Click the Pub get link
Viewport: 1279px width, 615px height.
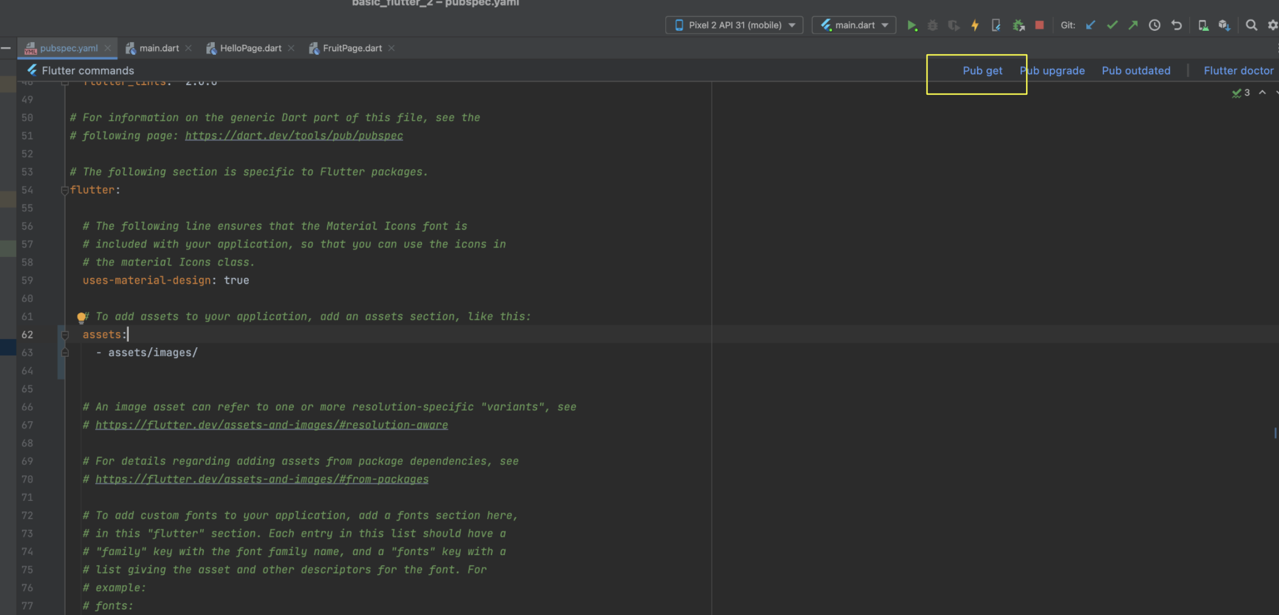click(982, 71)
